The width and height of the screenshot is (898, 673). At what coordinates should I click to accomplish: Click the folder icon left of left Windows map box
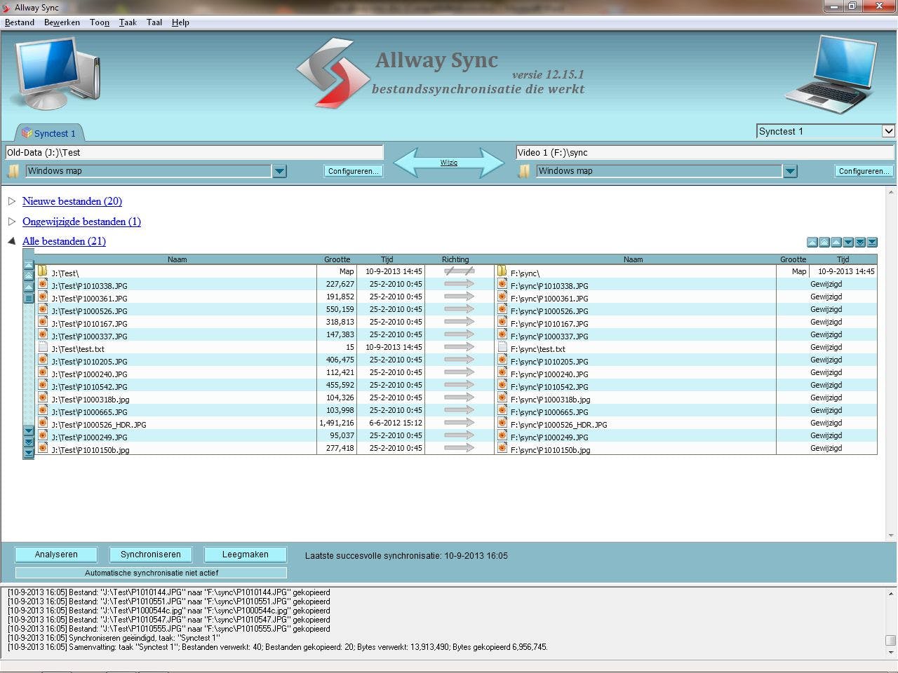[x=13, y=171]
